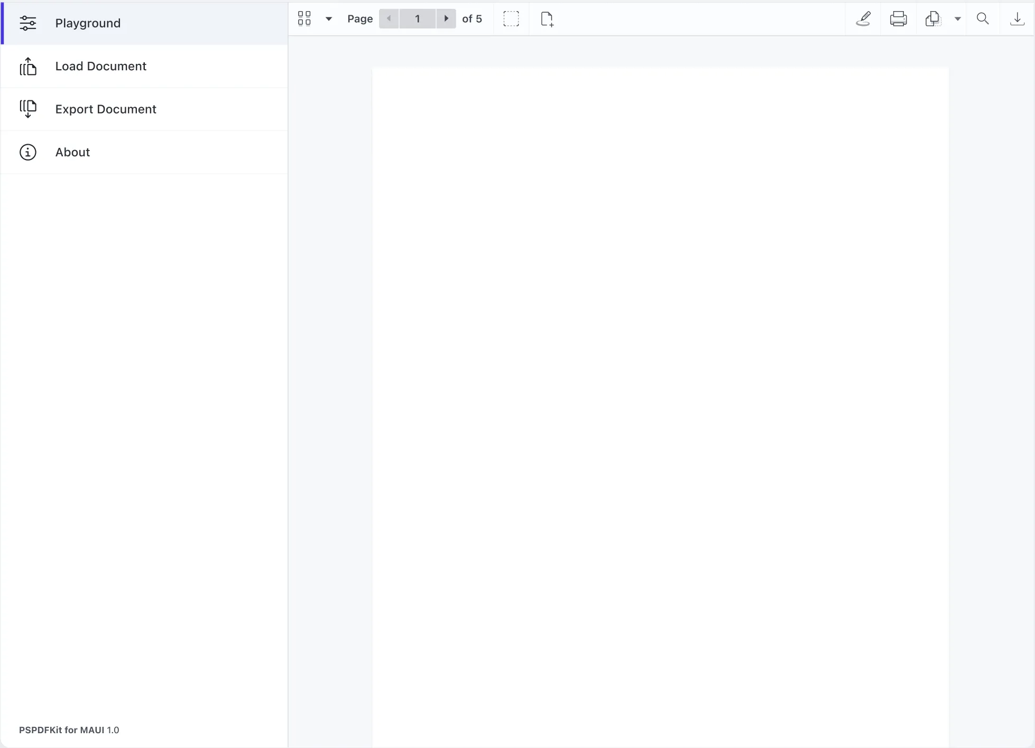Open the document editor add-page tool
The image size is (1035, 748).
[x=547, y=19]
